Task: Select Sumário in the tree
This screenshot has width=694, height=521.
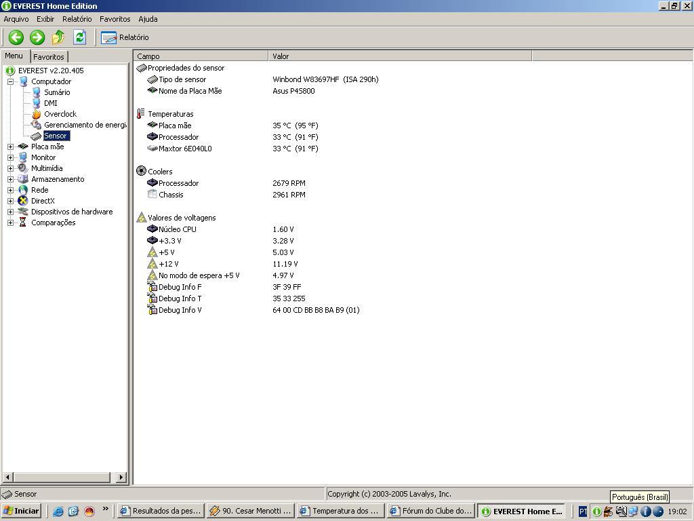Action: tap(57, 92)
